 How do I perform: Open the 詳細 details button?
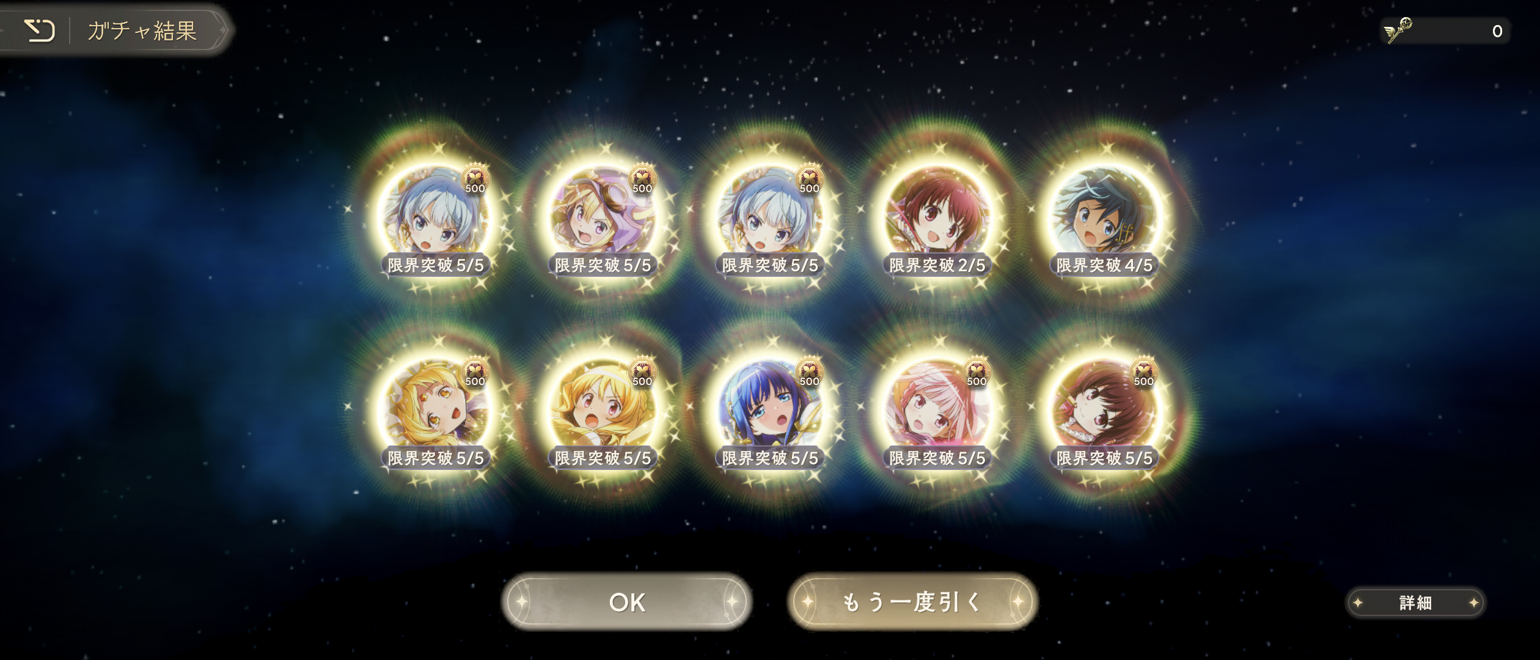(x=1415, y=603)
